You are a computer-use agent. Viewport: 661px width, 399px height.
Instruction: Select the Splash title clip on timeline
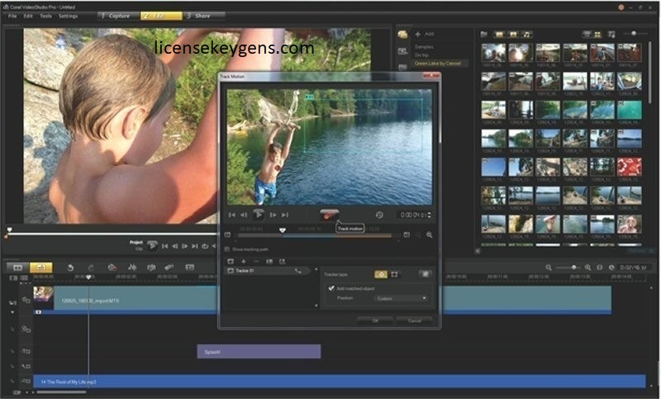tap(259, 351)
